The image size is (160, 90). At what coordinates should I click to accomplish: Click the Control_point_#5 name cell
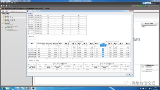pyautogui.click(x=32, y=54)
